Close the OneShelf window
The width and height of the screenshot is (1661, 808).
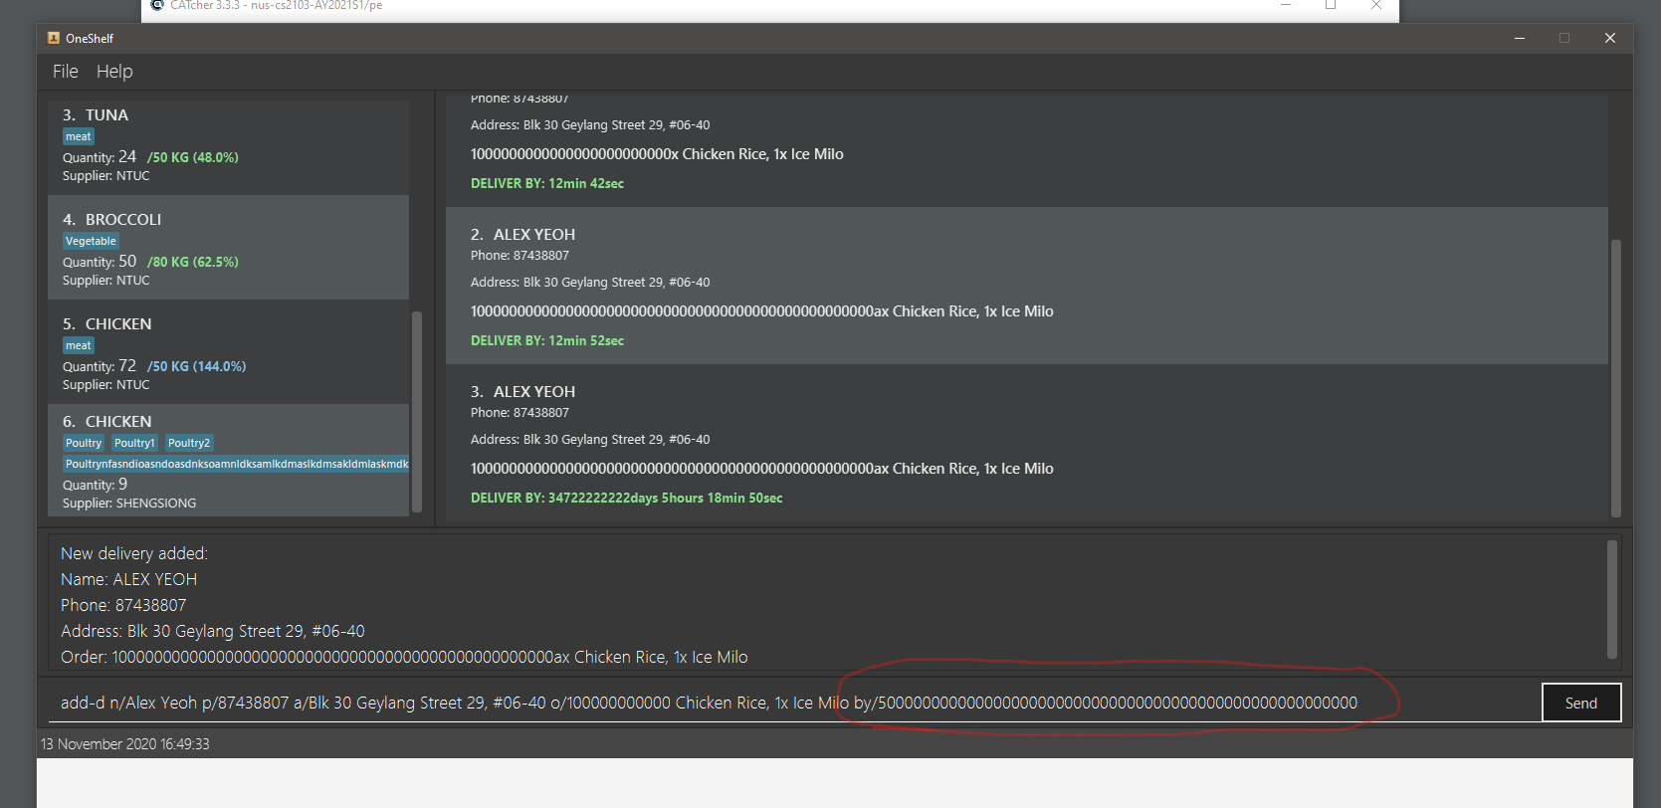1610,38
